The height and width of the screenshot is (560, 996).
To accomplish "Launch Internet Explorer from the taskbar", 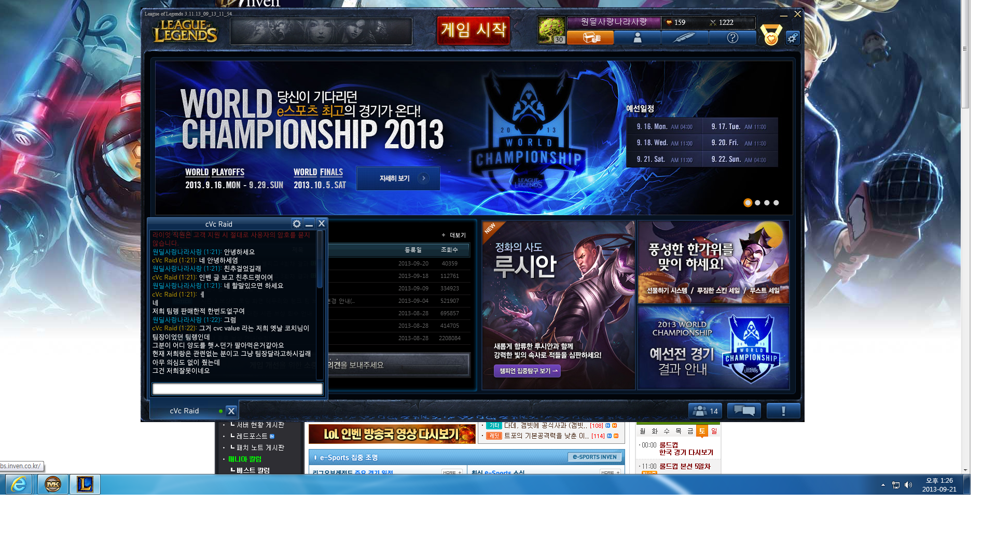I will coord(19,484).
